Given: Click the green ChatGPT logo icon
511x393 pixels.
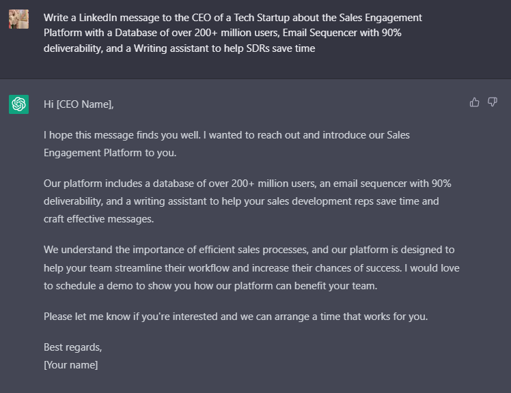Looking at the screenshot, I should click(18, 104).
